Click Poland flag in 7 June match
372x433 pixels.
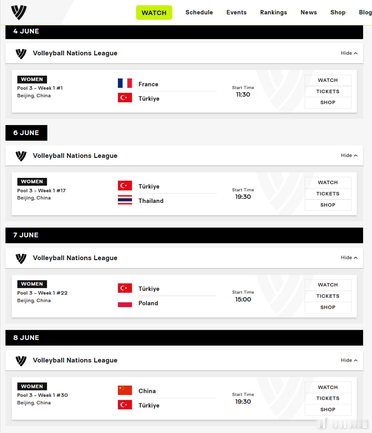[125, 302]
